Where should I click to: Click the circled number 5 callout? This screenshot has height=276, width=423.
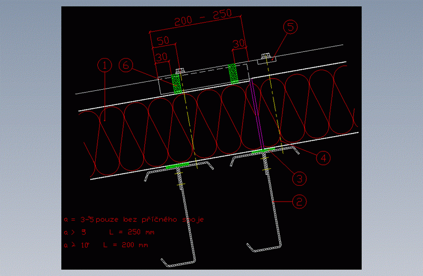292,27
